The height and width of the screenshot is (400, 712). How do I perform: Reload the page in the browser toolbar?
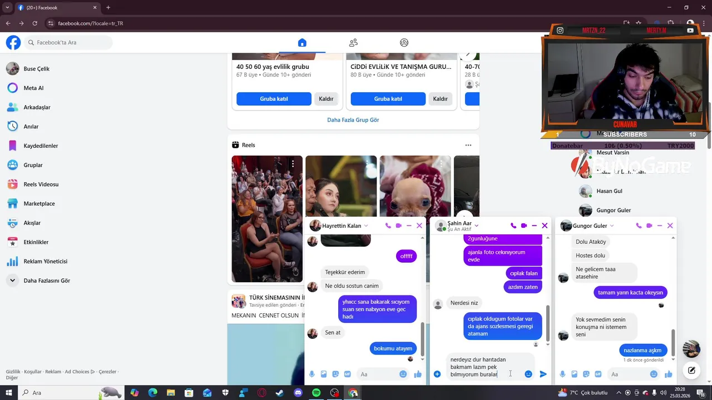pyautogui.click(x=35, y=23)
